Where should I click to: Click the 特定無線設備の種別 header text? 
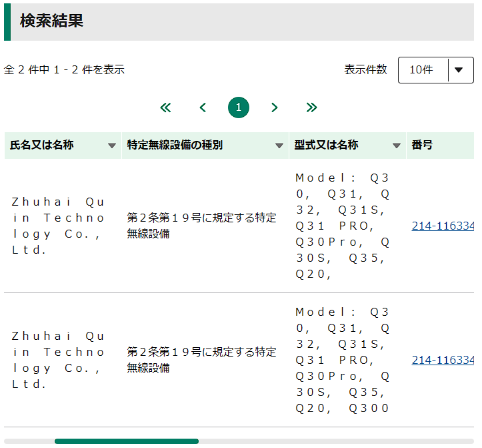175,145
